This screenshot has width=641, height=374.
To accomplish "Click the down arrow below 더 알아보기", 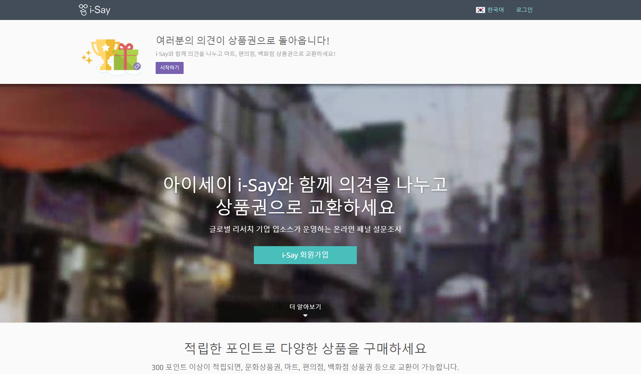I will (305, 316).
